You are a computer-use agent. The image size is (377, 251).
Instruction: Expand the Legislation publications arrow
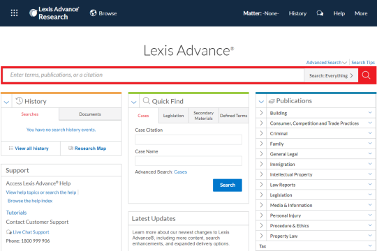pos(261,195)
